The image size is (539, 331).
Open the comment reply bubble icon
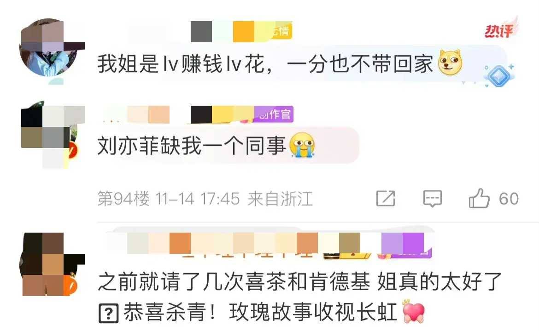click(432, 199)
